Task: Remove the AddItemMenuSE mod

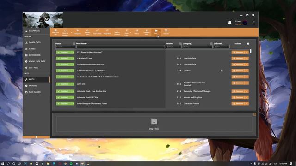Action: (238, 71)
